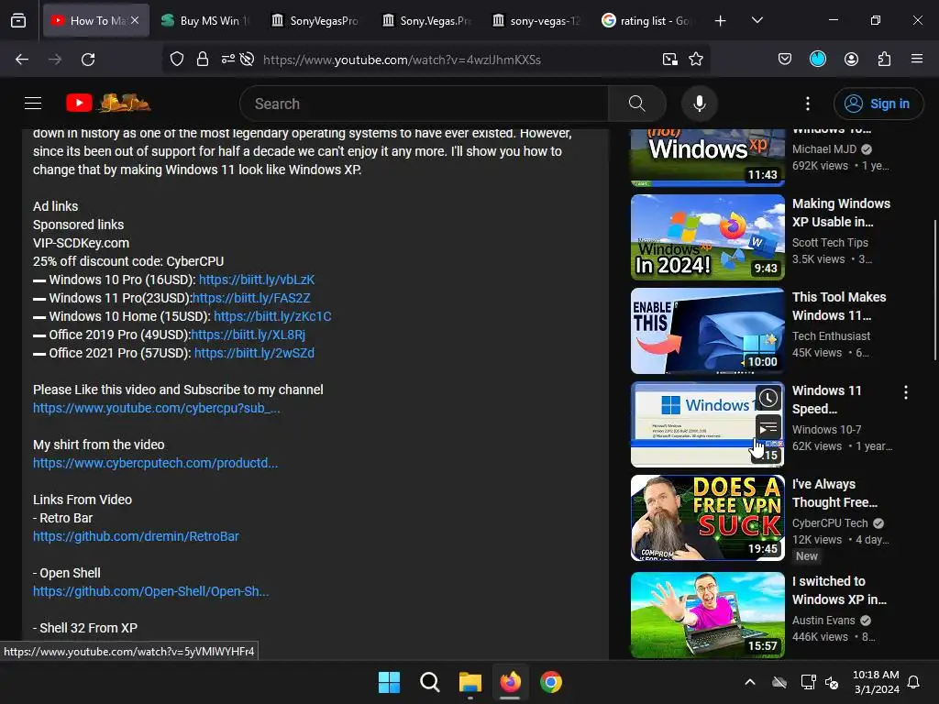Open Making Windows XP Usable thumbnail
This screenshot has height=704, width=939.
click(707, 237)
